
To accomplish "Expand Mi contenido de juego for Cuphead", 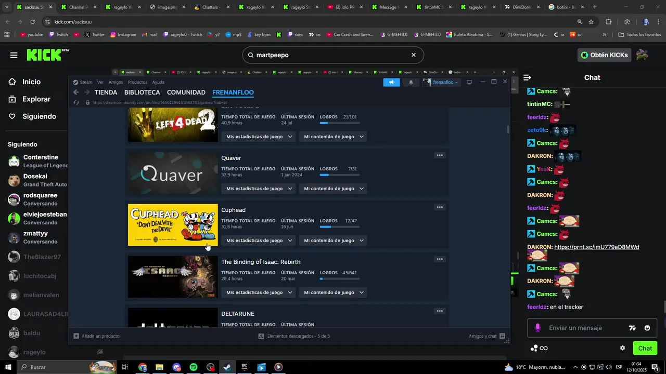I will 332,241.
